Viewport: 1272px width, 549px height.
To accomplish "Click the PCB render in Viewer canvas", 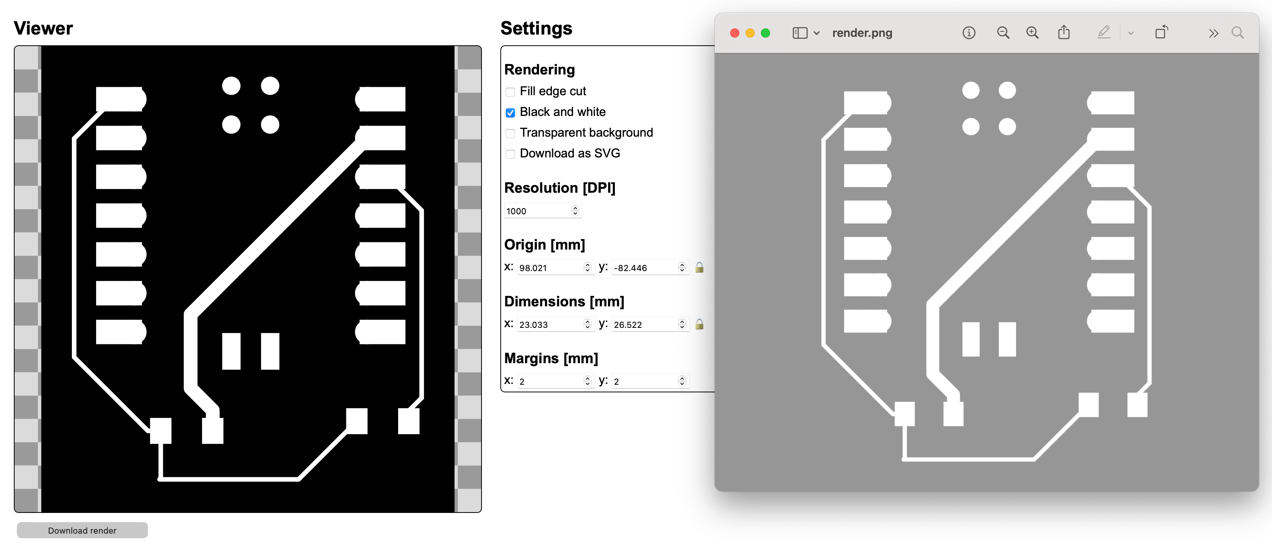I will coord(247,279).
